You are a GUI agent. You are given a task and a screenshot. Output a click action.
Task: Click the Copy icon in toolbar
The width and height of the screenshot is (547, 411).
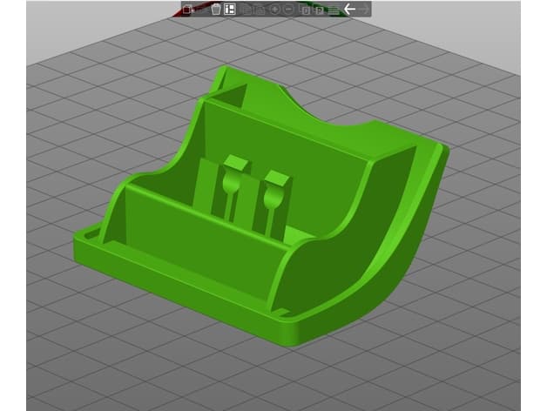246,10
